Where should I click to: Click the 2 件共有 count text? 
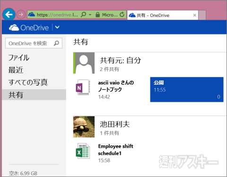(x=109, y=69)
